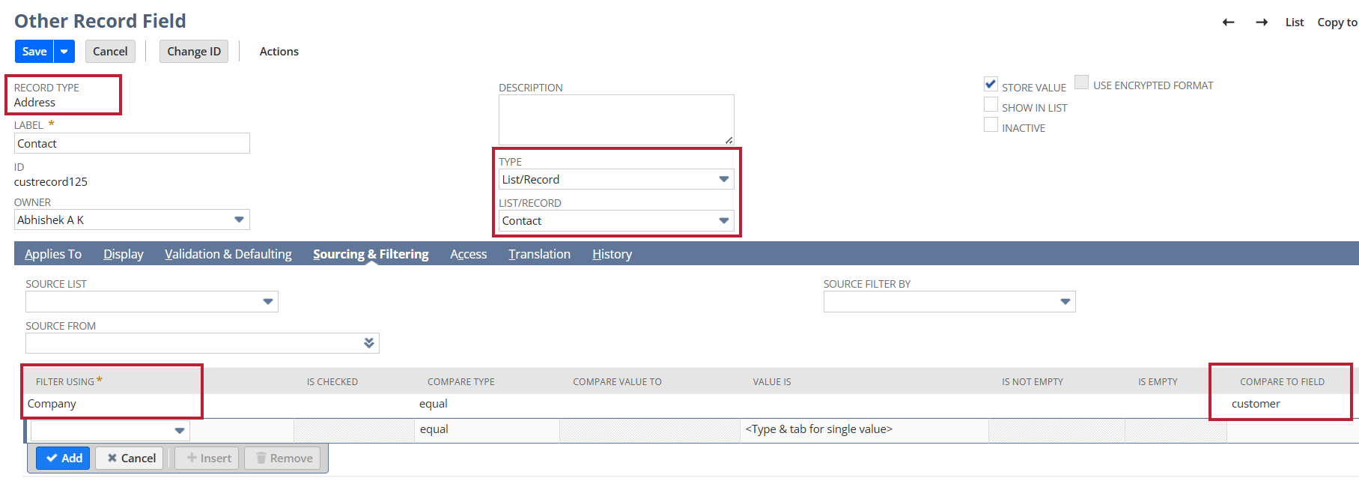Open the Applies To tab
1359x484 pixels.
click(53, 255)
